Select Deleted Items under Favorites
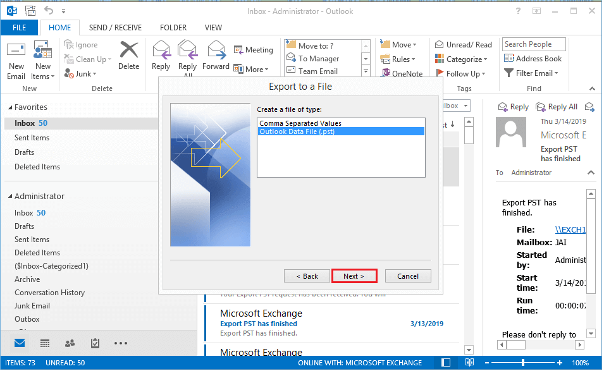 [x=37, y=167]
